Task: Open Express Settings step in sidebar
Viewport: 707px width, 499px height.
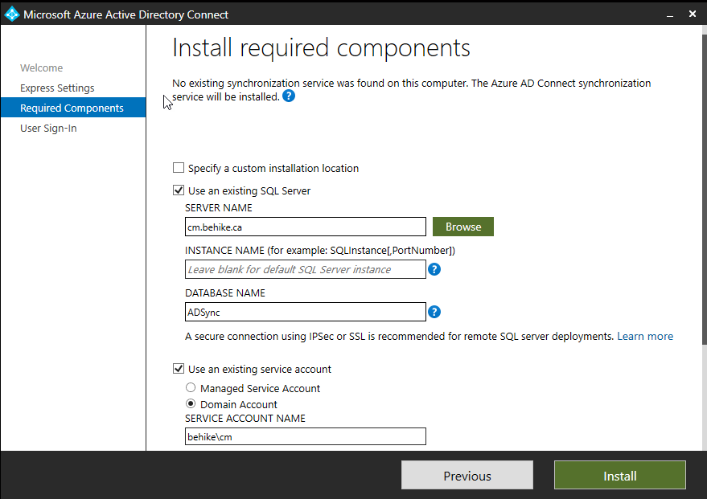Action: point(57,88)
